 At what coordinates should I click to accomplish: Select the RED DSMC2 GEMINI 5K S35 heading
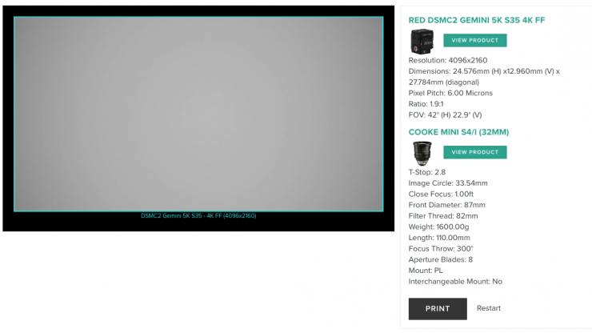(x=476, y=20)
